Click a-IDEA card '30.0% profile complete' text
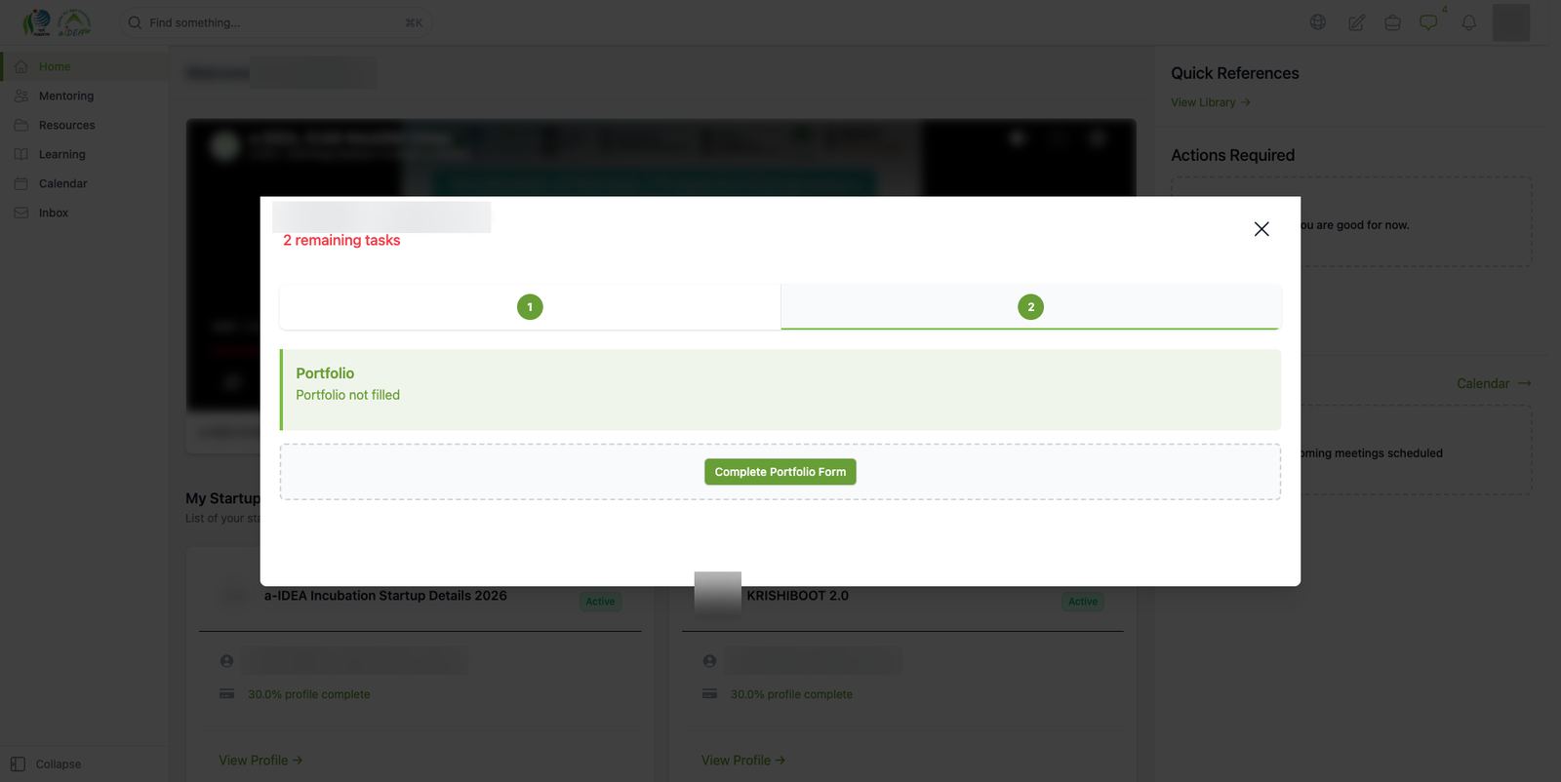The width and height of the screenshot is (1561, 782). coord(309,694)
